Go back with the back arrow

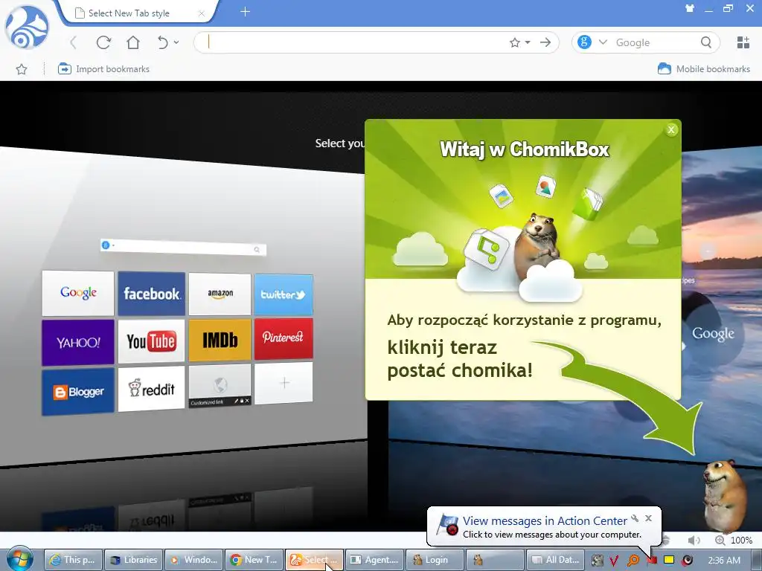click(x=74, y=42)
